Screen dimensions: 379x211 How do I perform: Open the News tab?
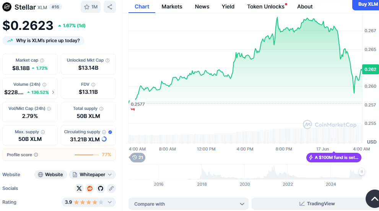[202, 7]
